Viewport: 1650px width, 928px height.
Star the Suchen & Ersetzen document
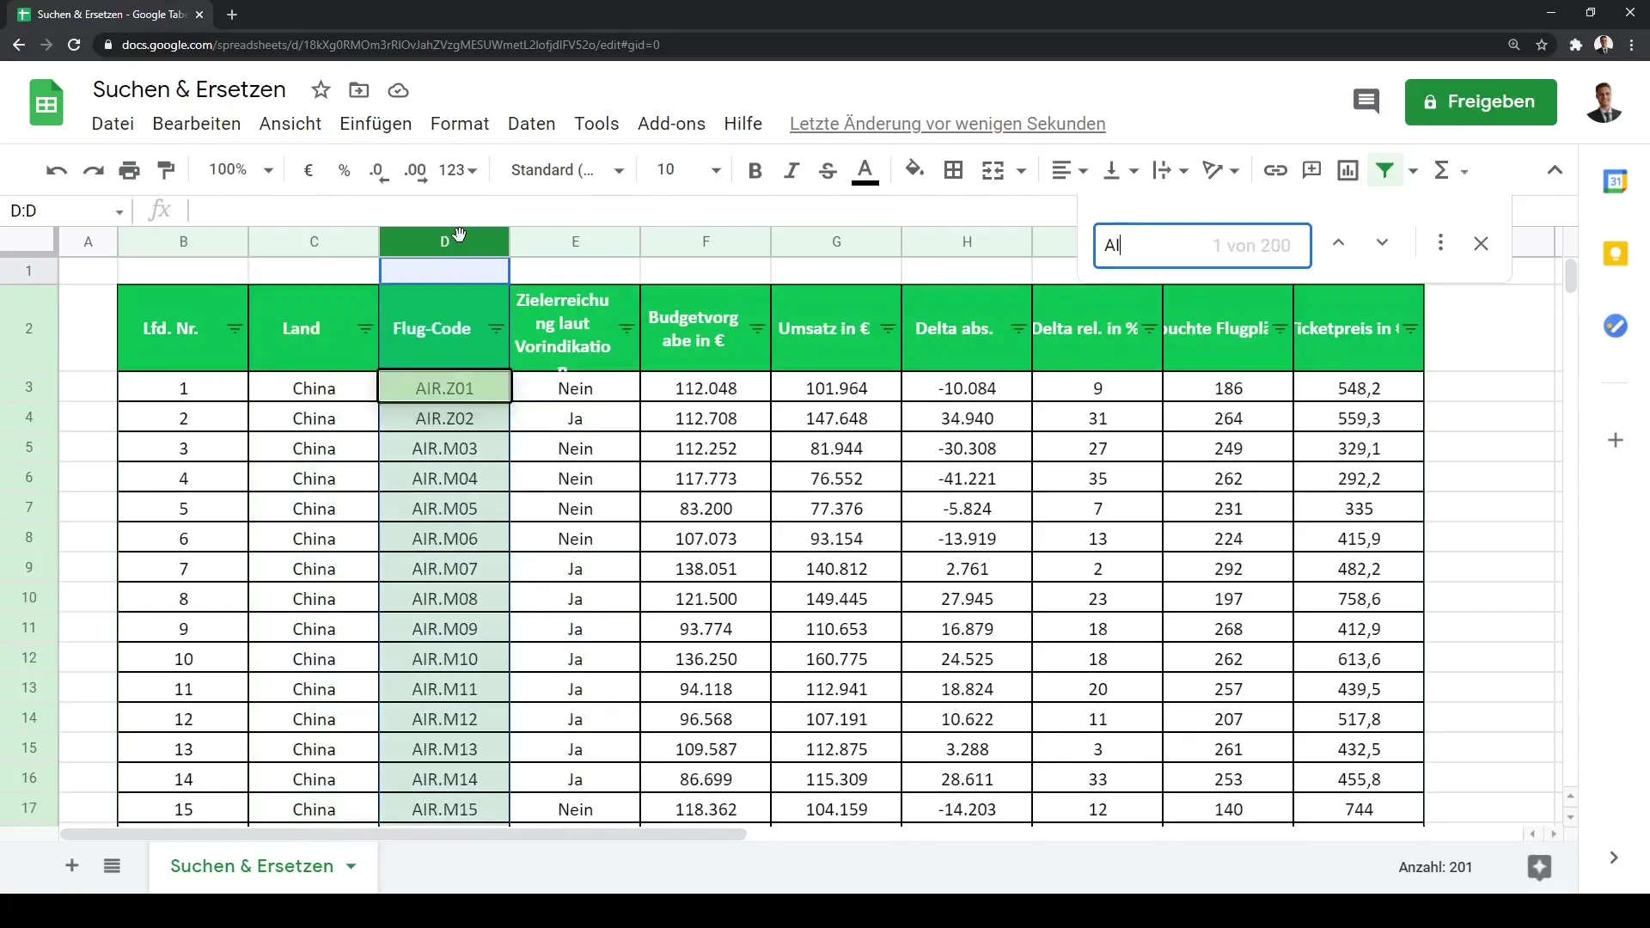[321, 90]
